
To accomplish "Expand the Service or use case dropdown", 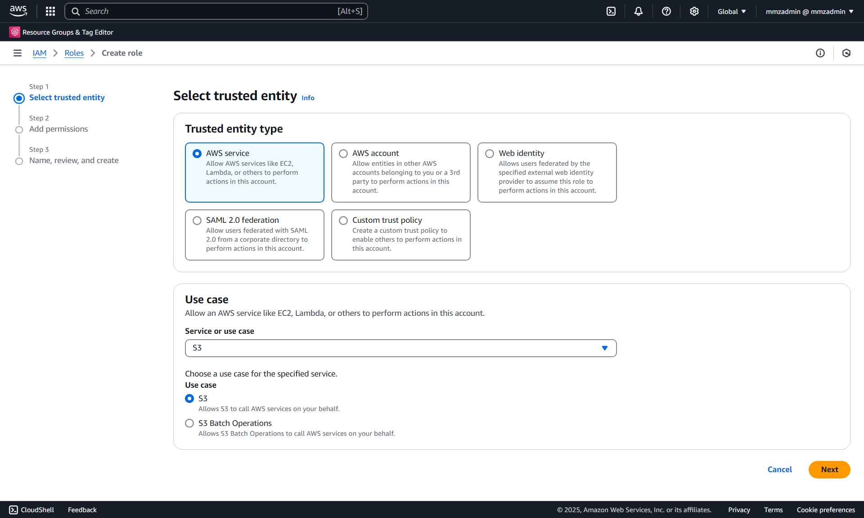I will point(400,348).
